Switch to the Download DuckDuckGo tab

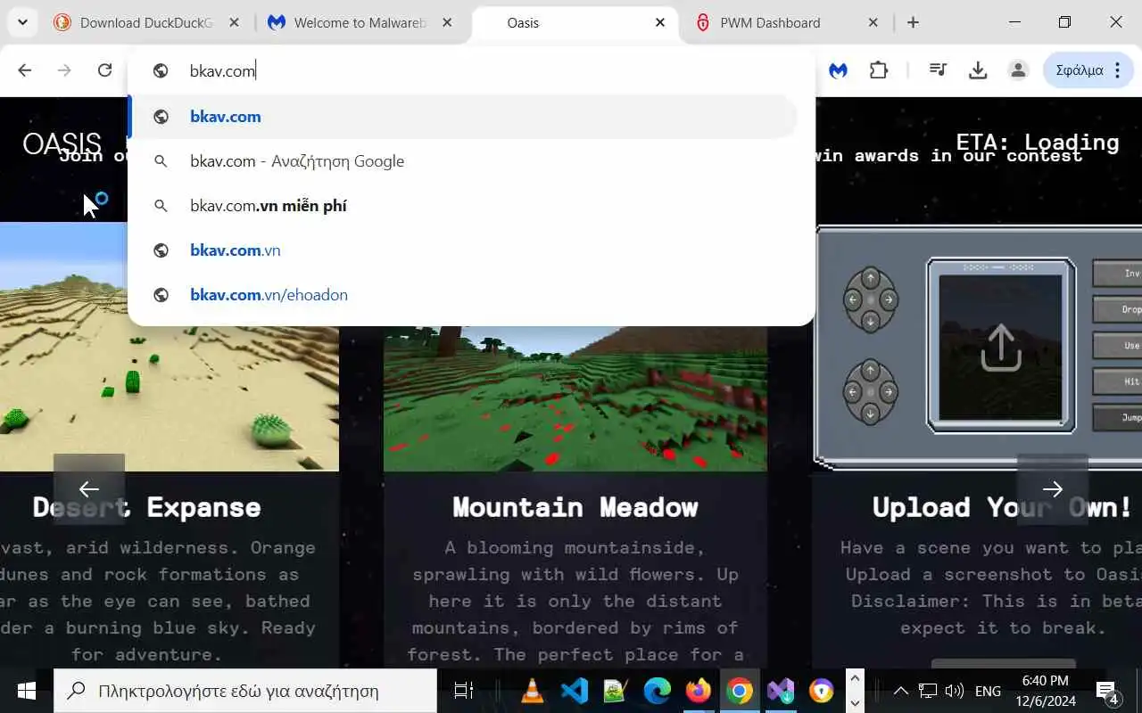[x=145, y=22]
